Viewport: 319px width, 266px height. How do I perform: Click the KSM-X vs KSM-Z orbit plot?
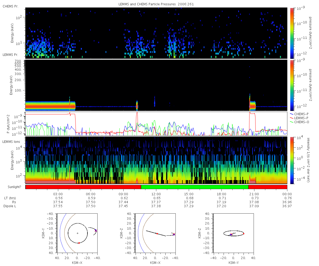156,233
